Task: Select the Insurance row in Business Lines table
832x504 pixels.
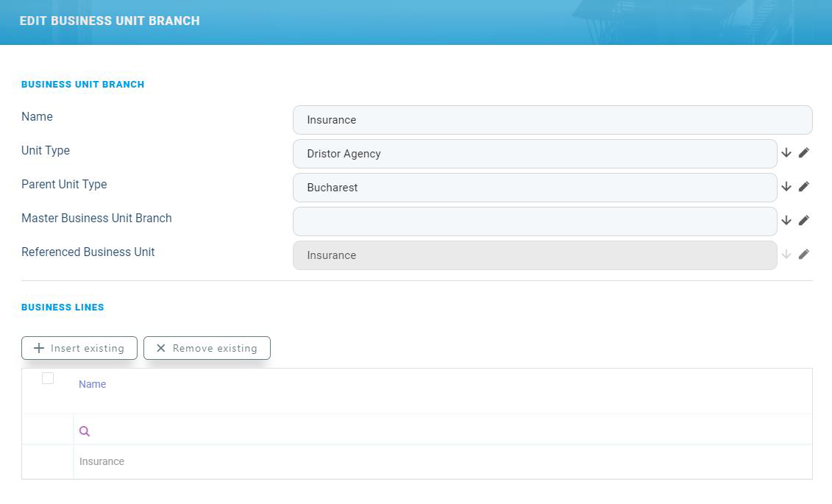Action: (x=102, y=461)
